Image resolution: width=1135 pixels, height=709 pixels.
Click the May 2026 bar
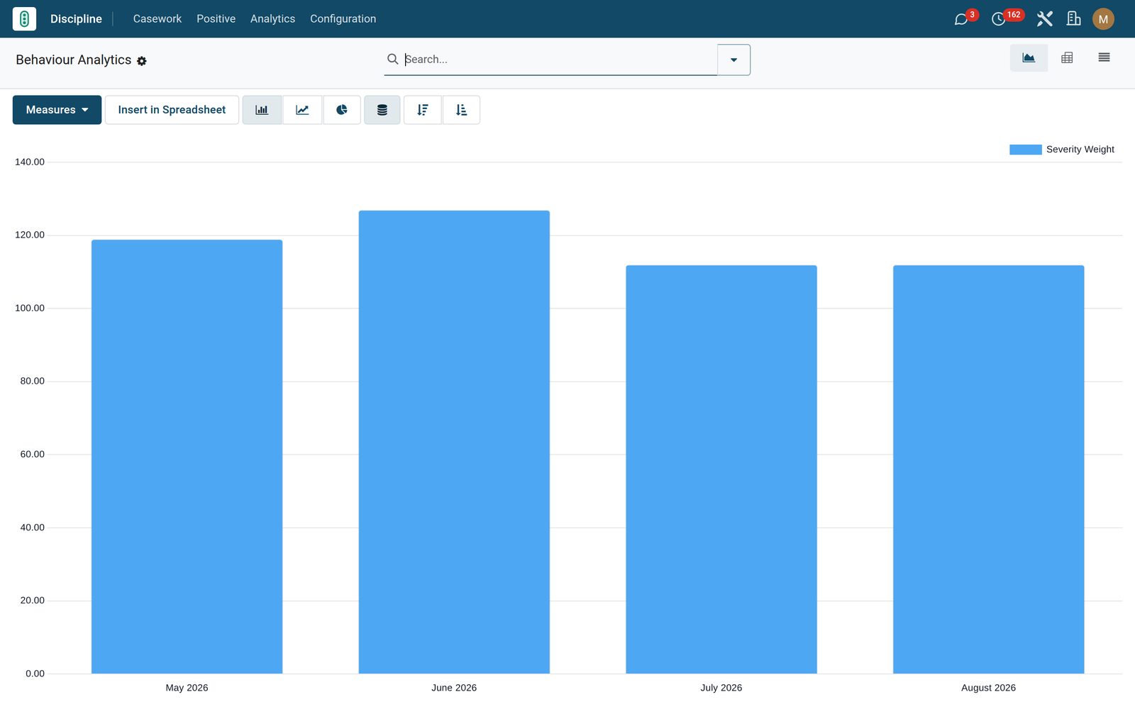pyautogui.click(x=187, y=457)
